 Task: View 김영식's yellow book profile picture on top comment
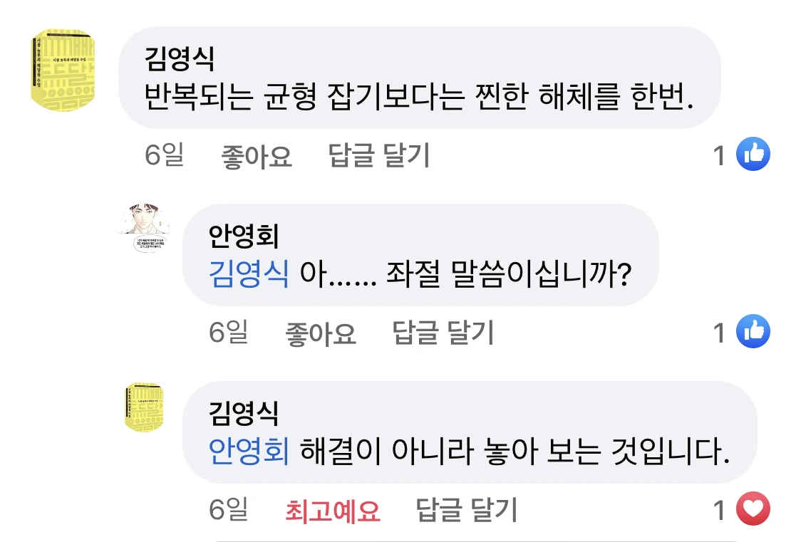click(x=63, y=70)
